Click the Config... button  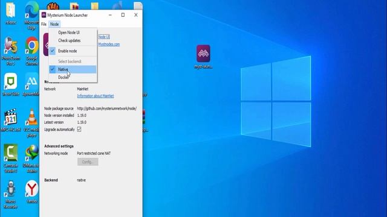point(88,162)
